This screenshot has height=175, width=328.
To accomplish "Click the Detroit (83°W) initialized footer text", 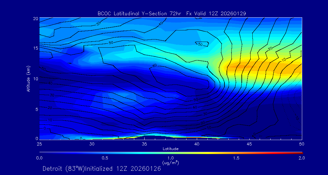I will point(102,169).
